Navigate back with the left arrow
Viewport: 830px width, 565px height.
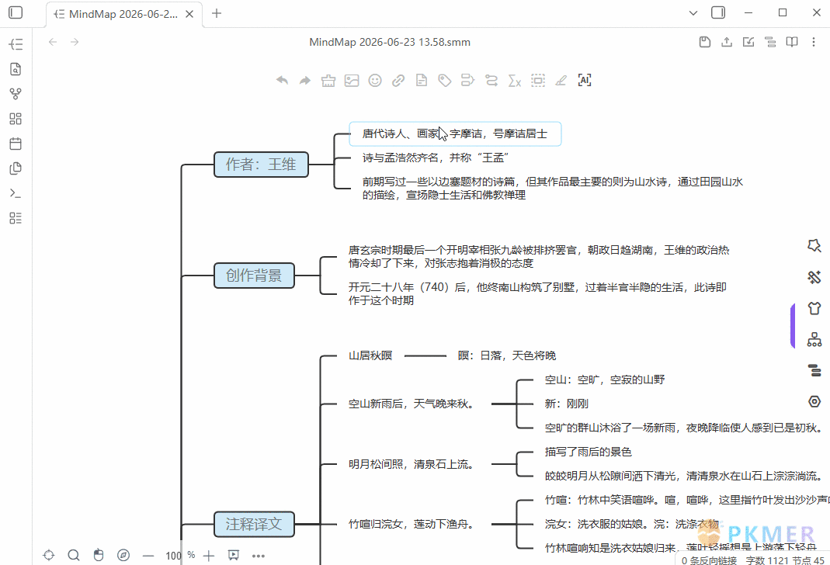pyautogui.click(x=52, y=42)
